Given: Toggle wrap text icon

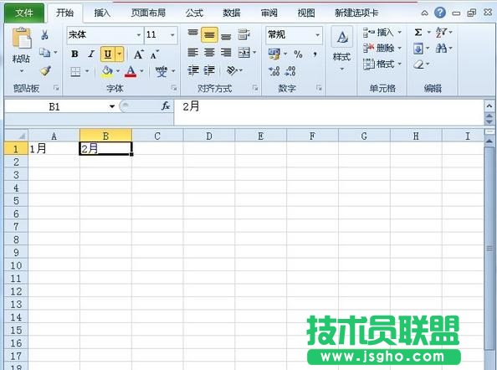Looking at the screenshot, I should coord(243,34).
